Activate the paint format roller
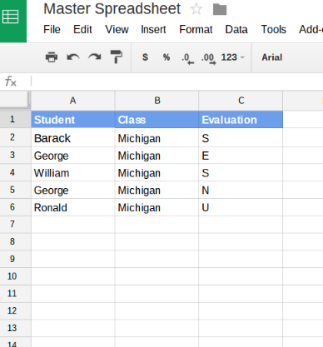 point(117,57)
